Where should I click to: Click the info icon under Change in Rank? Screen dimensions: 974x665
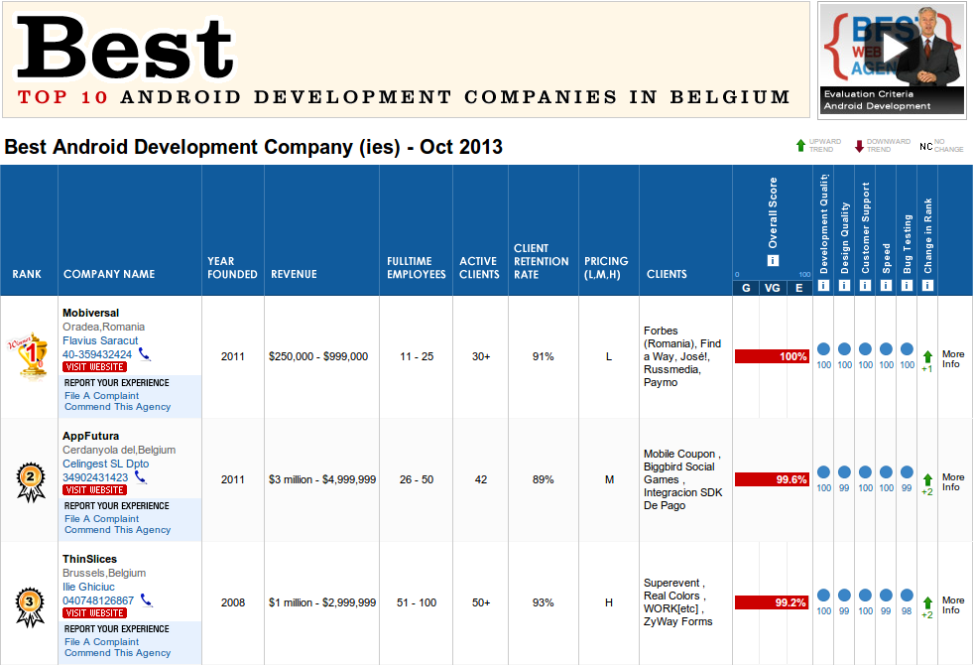tap(927, 286)
